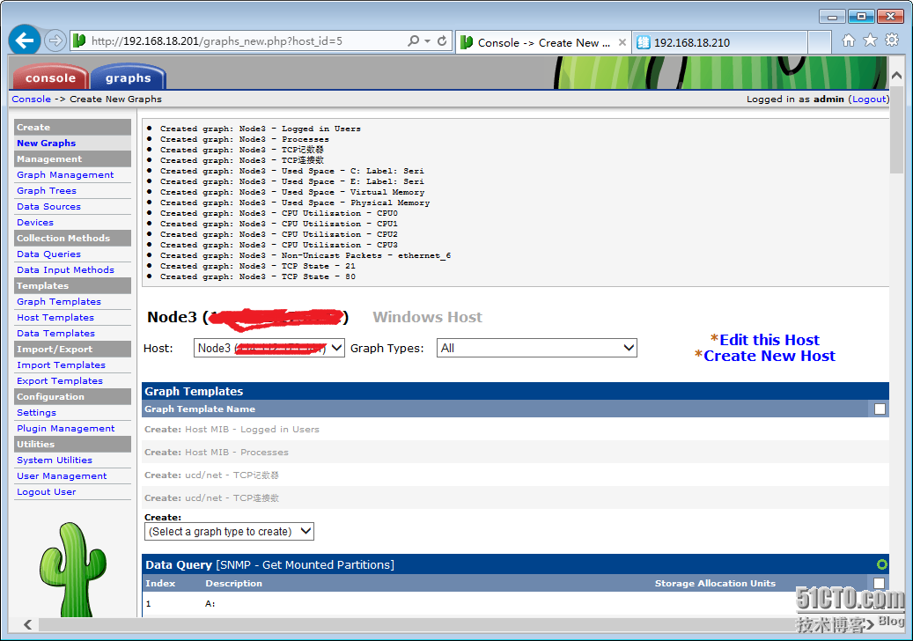Open the Host dropdown showing Node3
Image resolution: width=913 pixels, height=641 pixels.
pos(269,348)
